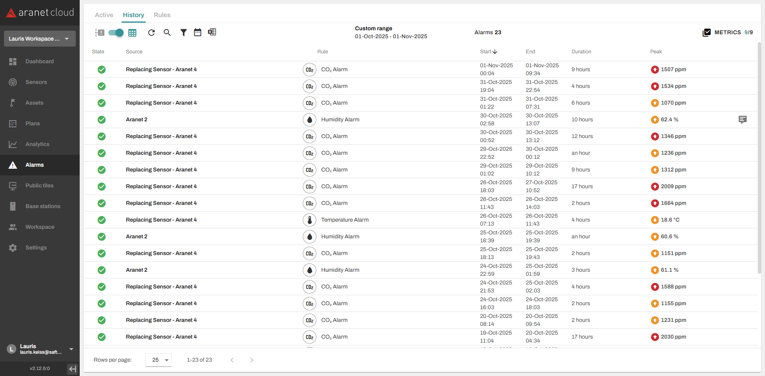The height and width of the screenshot is (376, 765).
Task: Open the Rows per page dropdown
Action: pyautogui.click(x=159, y=360)
